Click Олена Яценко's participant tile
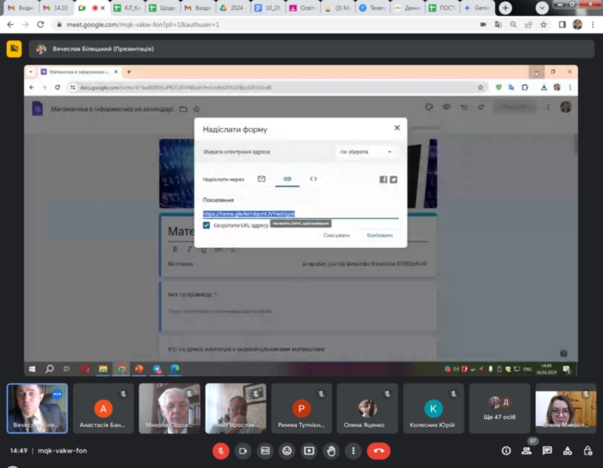This screenshot has height=468, width=603. (x=367, y=408)
